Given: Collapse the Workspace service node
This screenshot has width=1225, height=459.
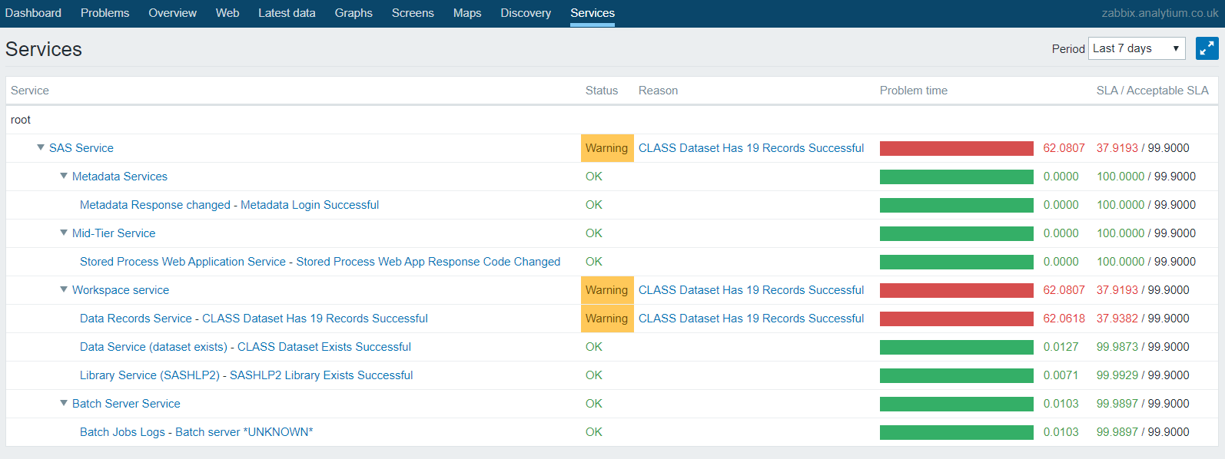Looking at the screenshot, I should tap(64, 289).
